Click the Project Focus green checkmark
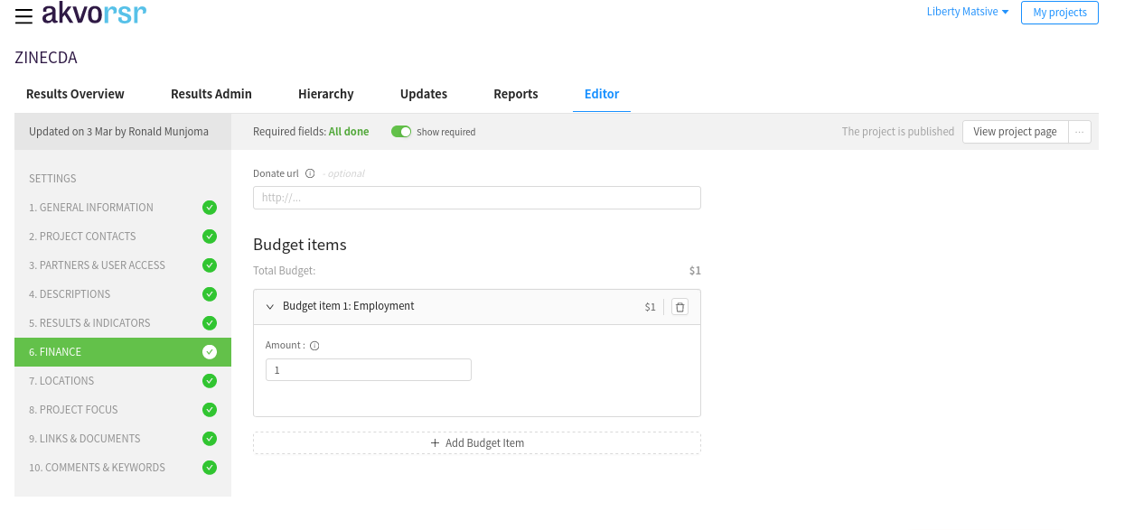Image resolution: width=1134 pixels, height=530 pixels. 210,410
